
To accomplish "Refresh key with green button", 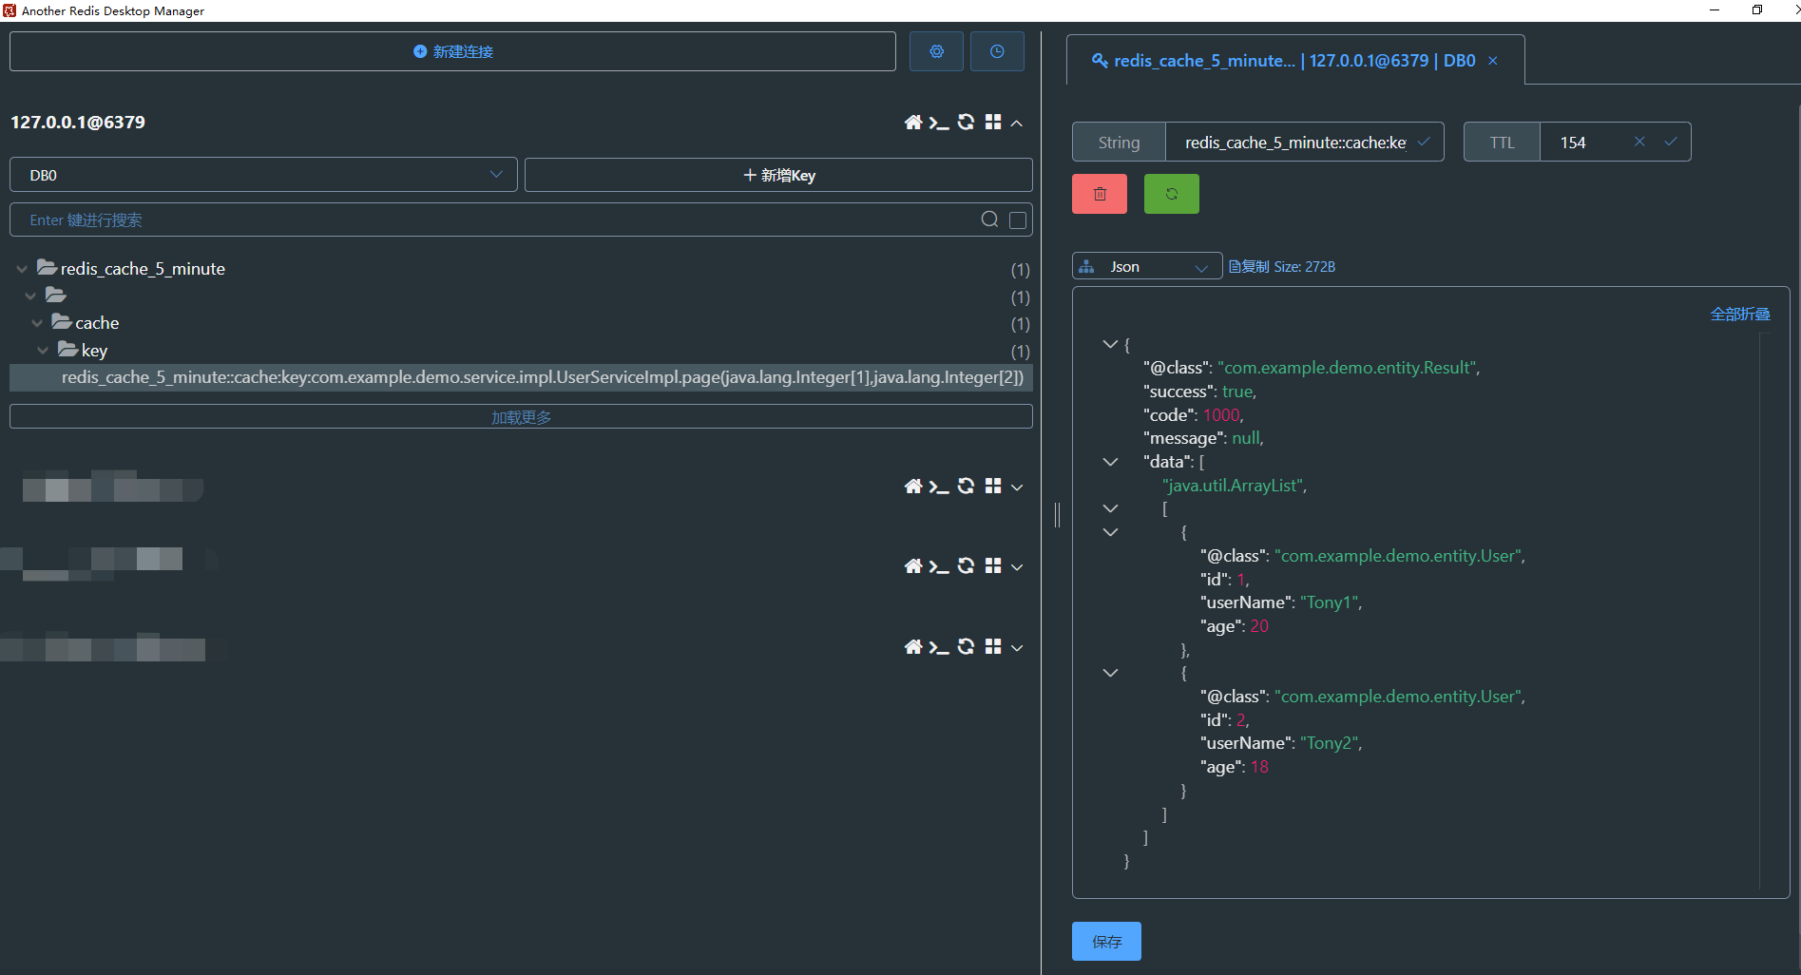I will tap(1172, 194).
